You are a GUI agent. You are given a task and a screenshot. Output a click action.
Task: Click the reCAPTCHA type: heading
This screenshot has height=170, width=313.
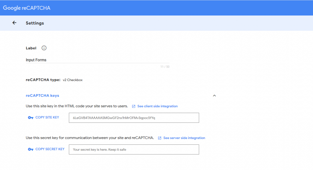43,80
